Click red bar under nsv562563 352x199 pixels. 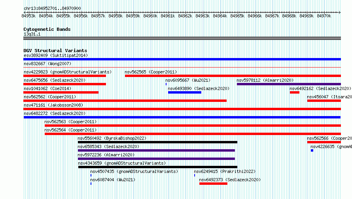193,126
